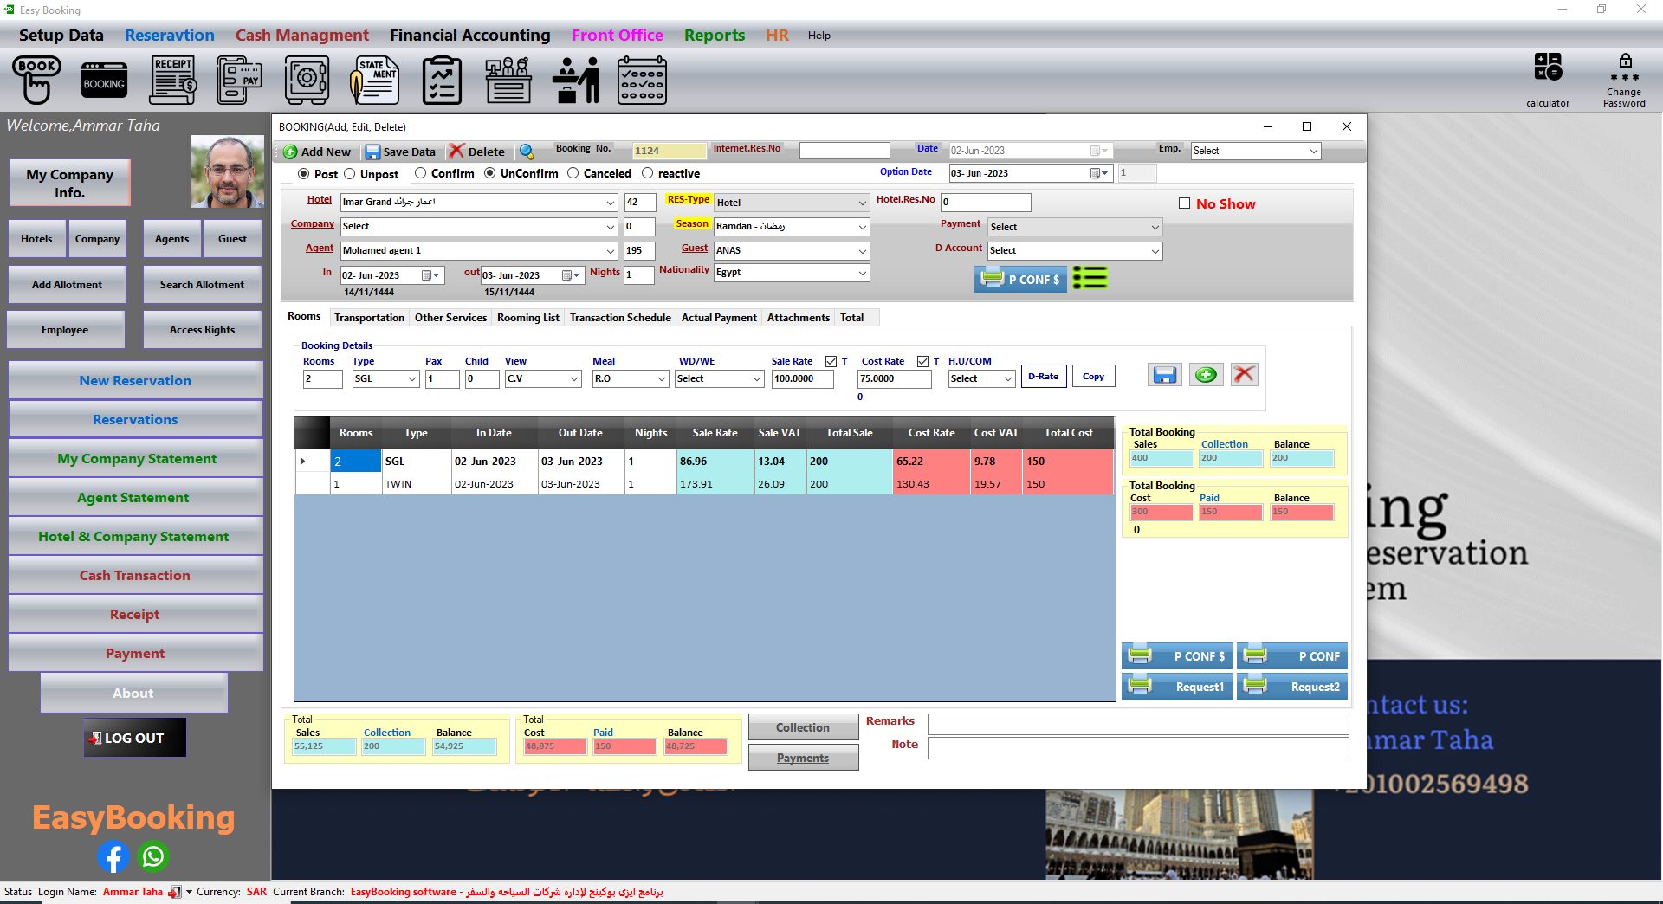Open the Cash Managment menu
Screen dimensions: 1663x904
pos(302,36)
